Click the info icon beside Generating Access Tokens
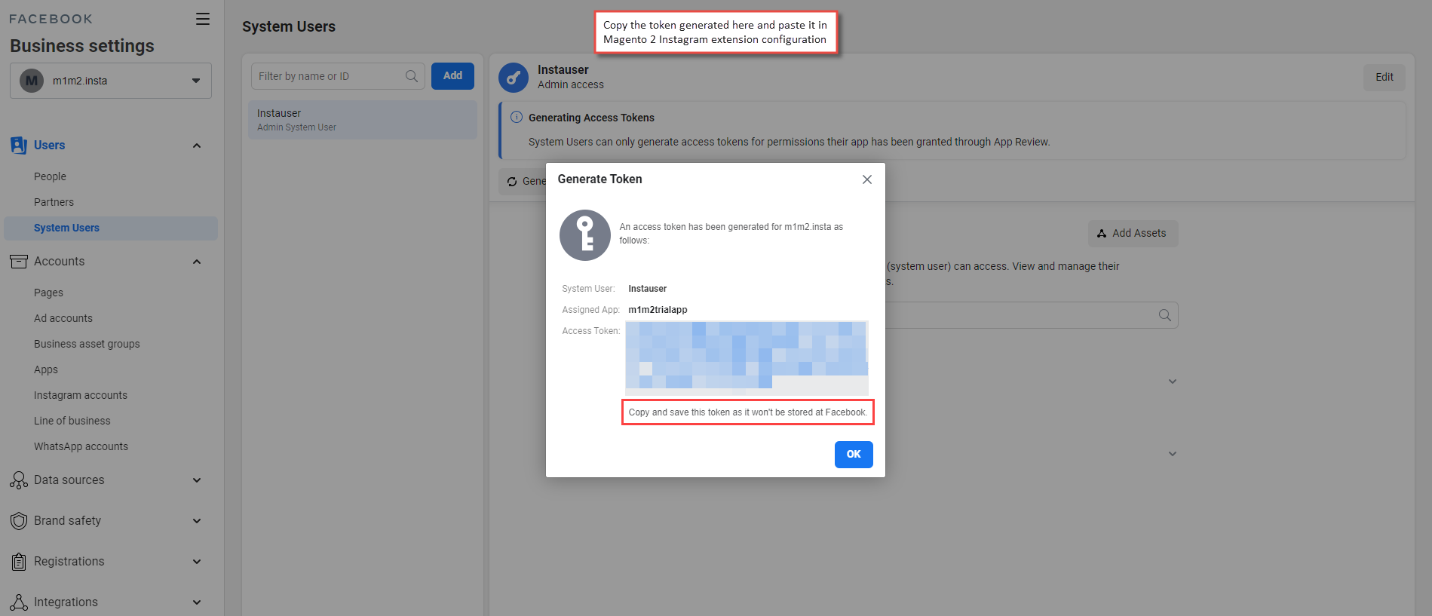This screenshot has width=1432, height=616. pyautogui.click(x=517, y=117)
